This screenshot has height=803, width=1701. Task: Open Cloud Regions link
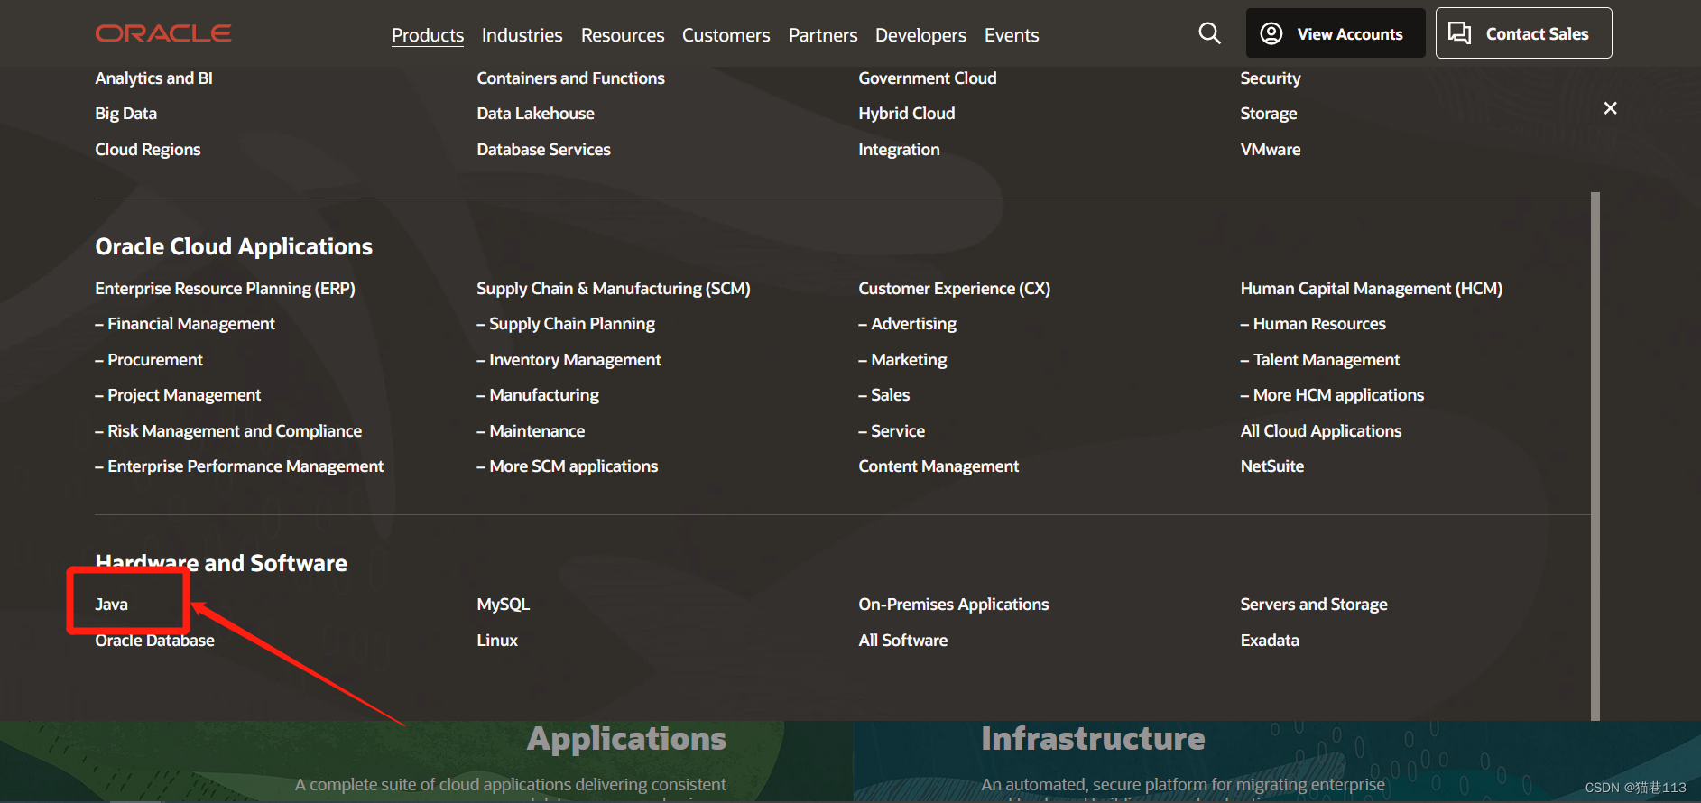coord(148,150)
